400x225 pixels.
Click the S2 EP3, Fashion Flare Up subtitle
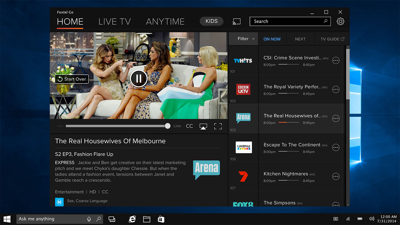(x=84, y=154)
